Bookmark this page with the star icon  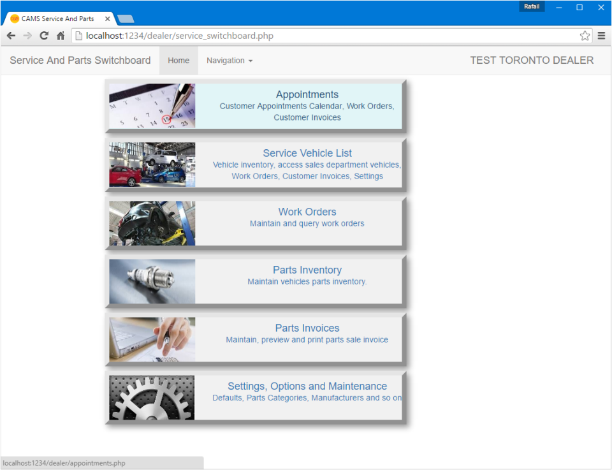click(585, 36)
